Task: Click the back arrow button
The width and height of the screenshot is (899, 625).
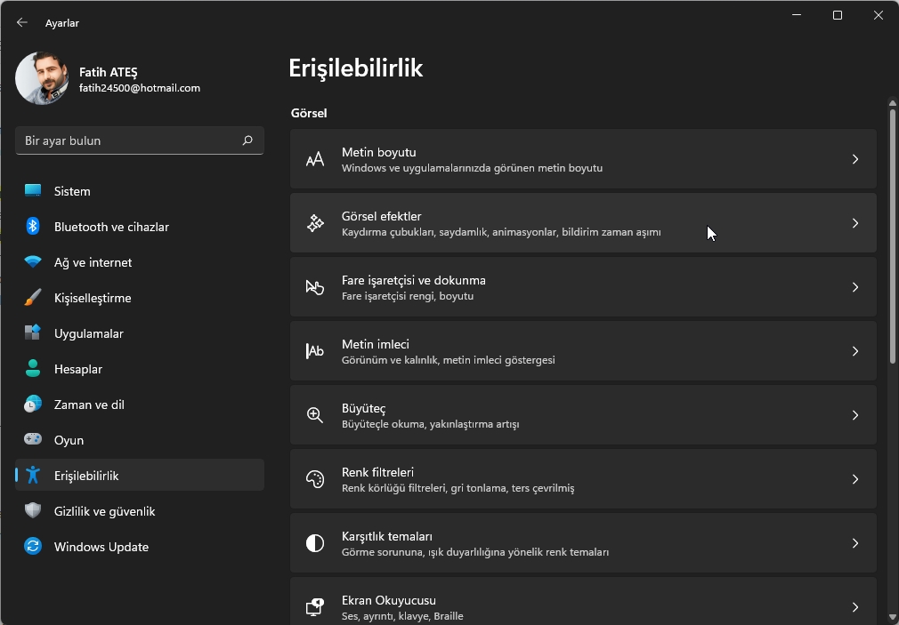Action: [22, 22]
